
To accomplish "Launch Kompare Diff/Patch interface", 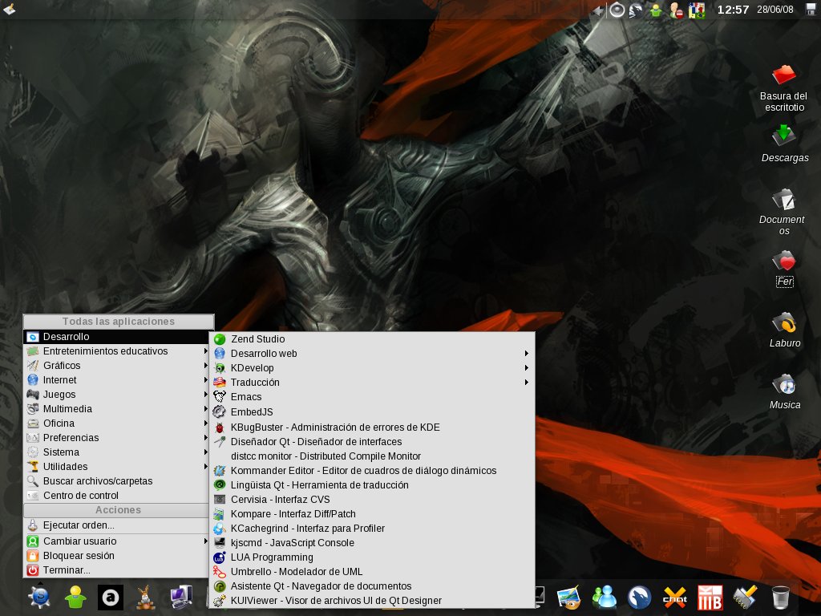I will [372, 514].
